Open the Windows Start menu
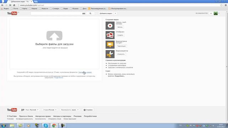The width and height of the screenshot is (228, 128). (x=4, y=126)
